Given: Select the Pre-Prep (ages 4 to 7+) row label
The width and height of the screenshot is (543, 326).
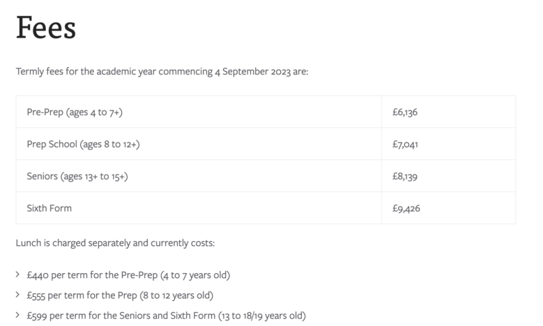Looking at the screenshot, I should coord(75,112).
